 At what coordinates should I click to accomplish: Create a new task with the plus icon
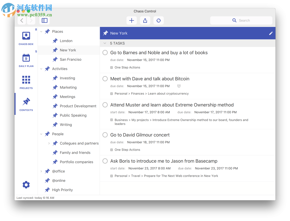131,20
